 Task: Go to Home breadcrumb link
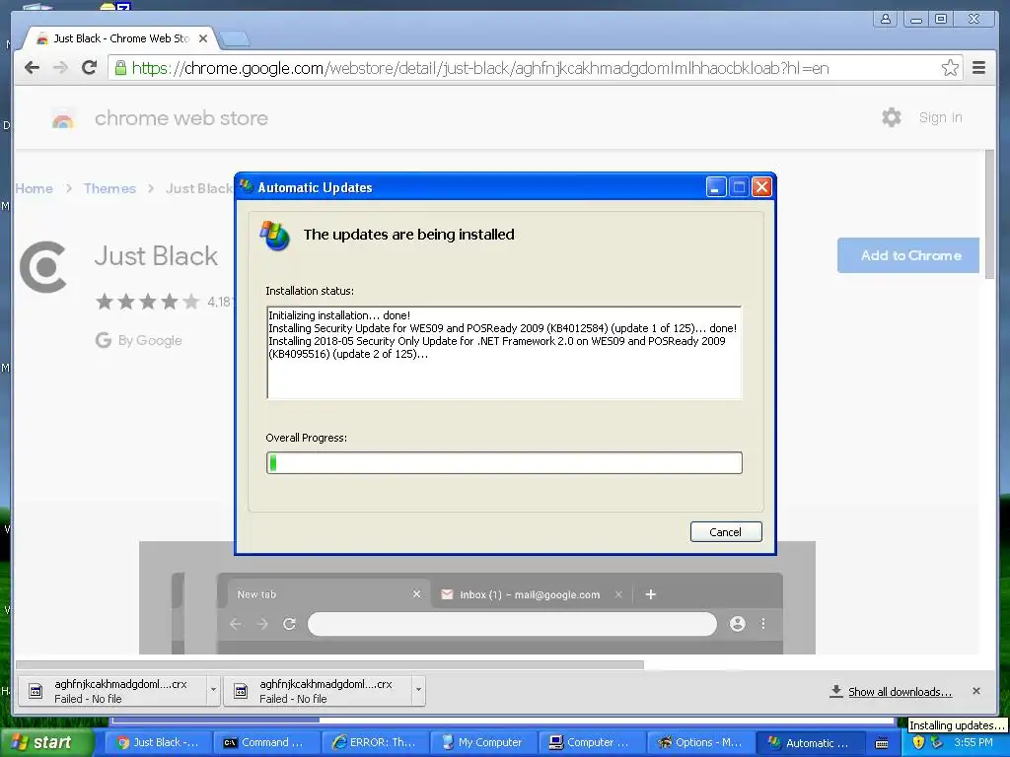click(35, 188)
